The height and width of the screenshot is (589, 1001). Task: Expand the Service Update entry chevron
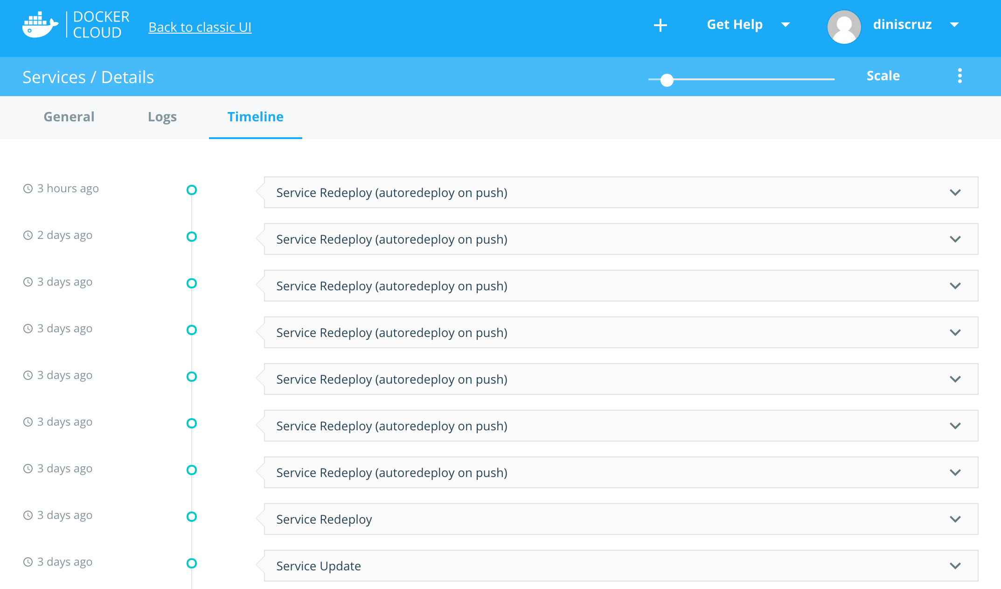pos(955,566)
